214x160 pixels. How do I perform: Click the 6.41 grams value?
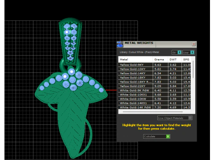click(158, 103)
